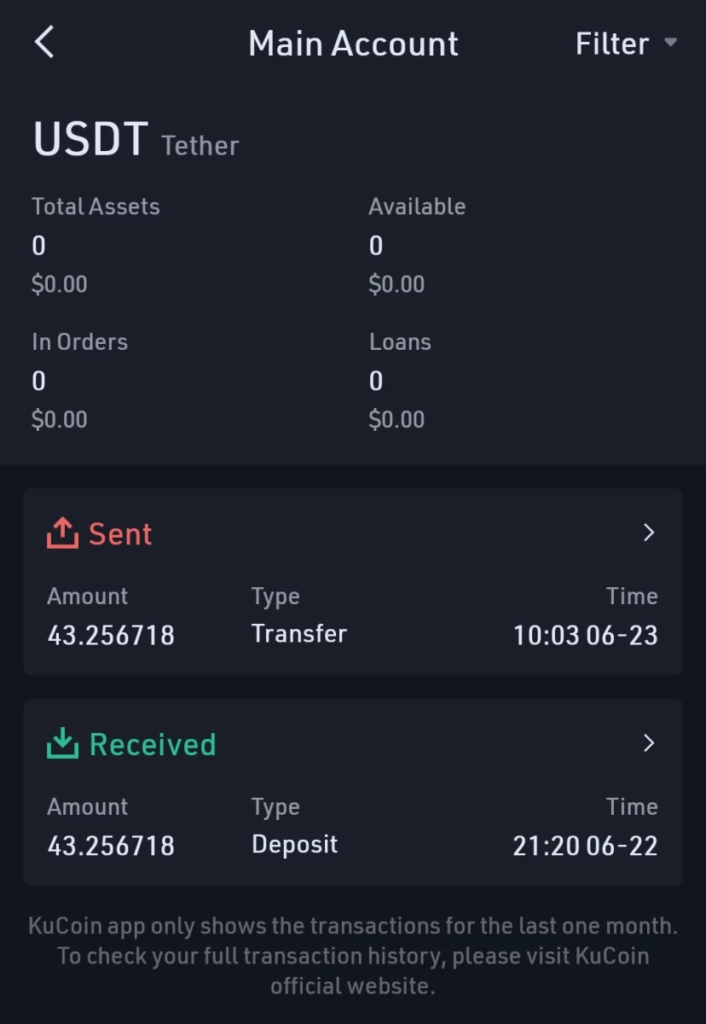Tap the KuCoin transaction history notice
The width and height of the screenshot is (706, 1024).
(x=353, y=956)
